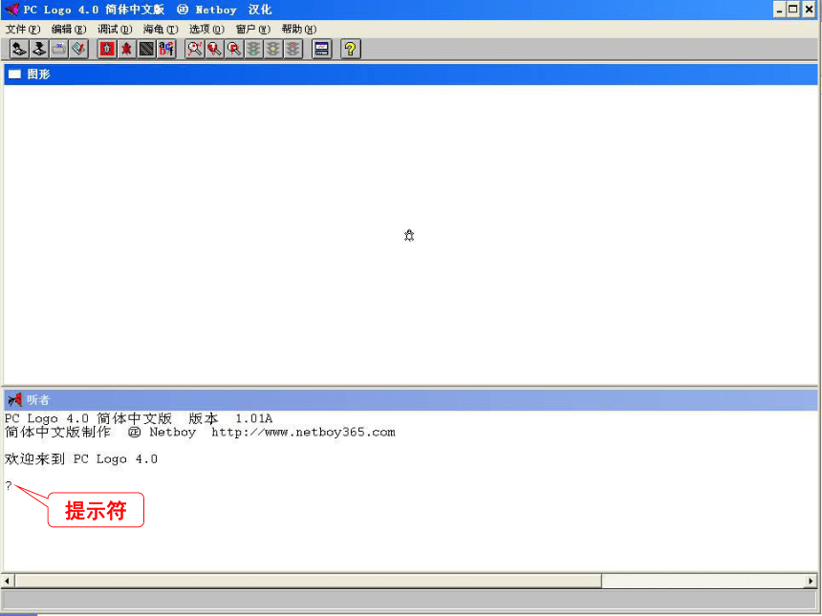Click the printer icon in toolbar
This screenshot has width=822, height=616.
coord(59,50)
